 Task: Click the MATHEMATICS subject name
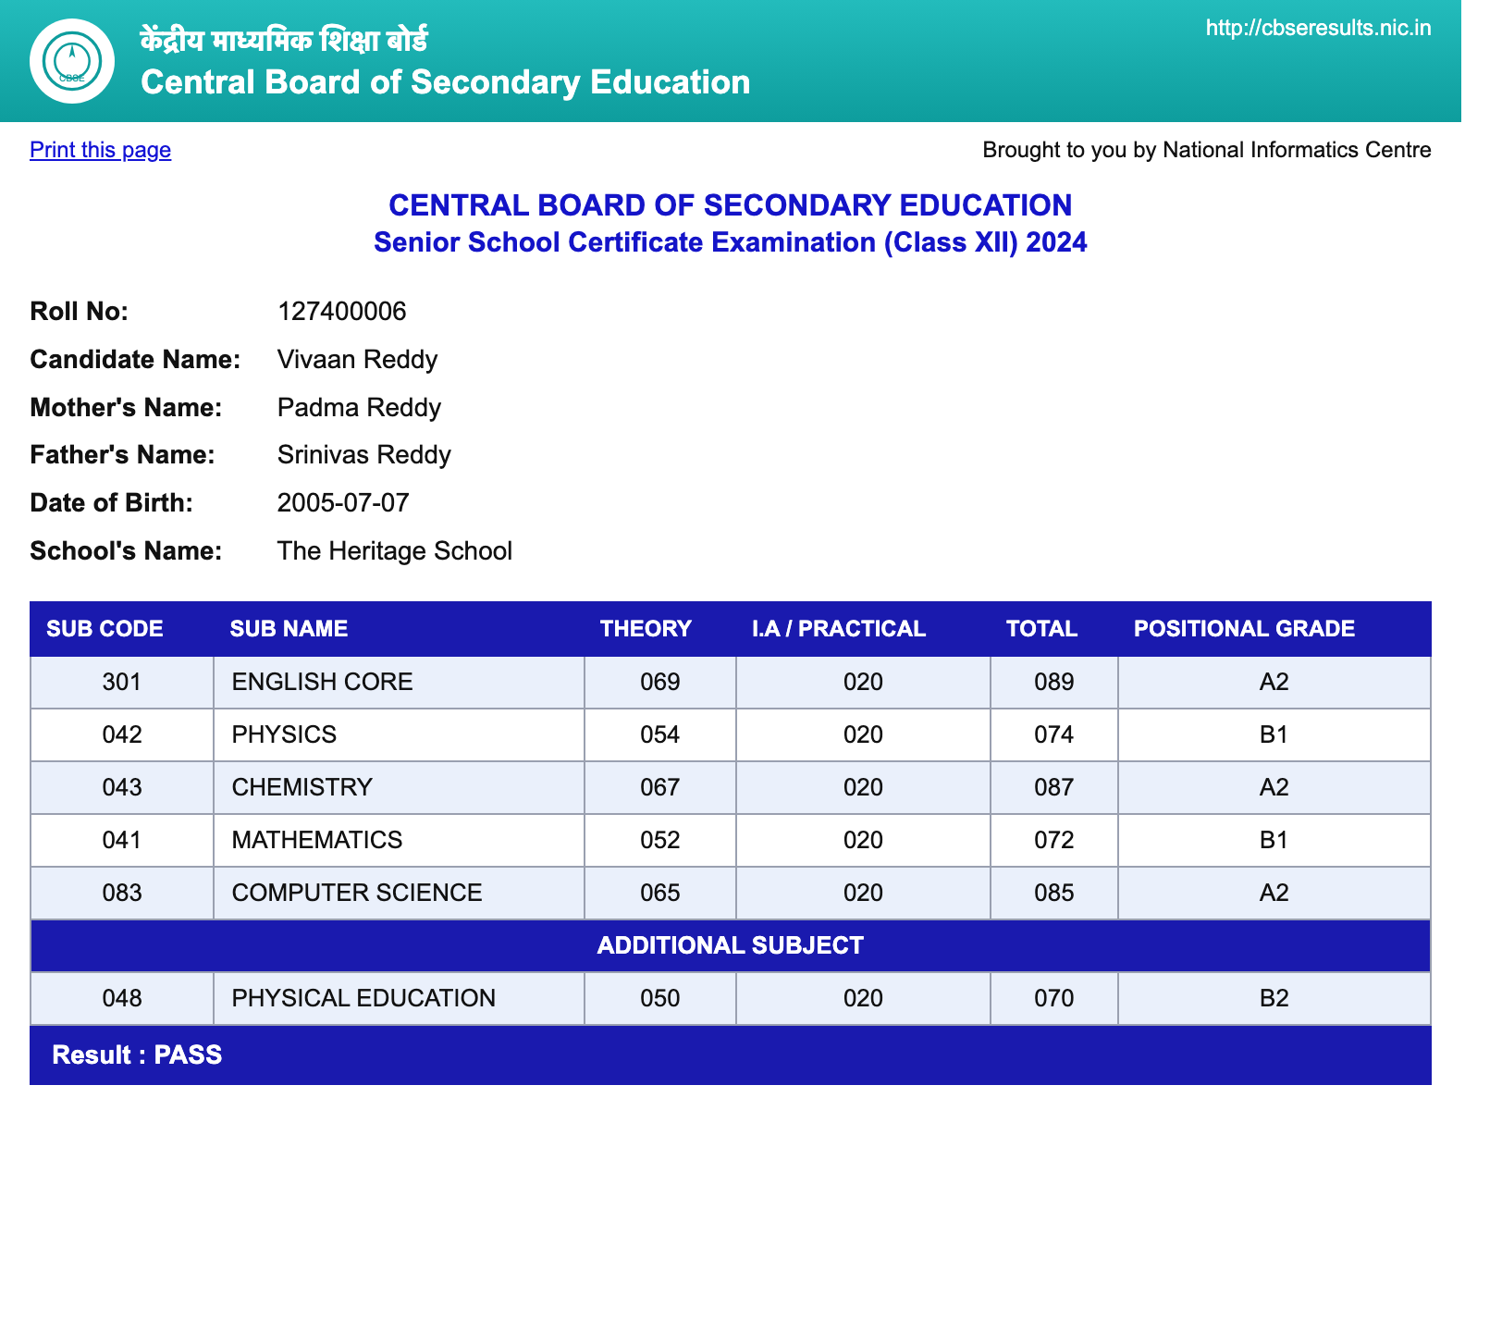[317, 841]
